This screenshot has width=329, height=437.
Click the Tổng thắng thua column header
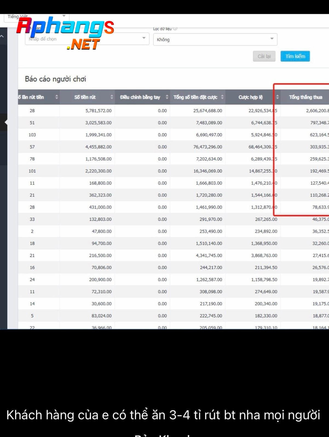(305, 97)
